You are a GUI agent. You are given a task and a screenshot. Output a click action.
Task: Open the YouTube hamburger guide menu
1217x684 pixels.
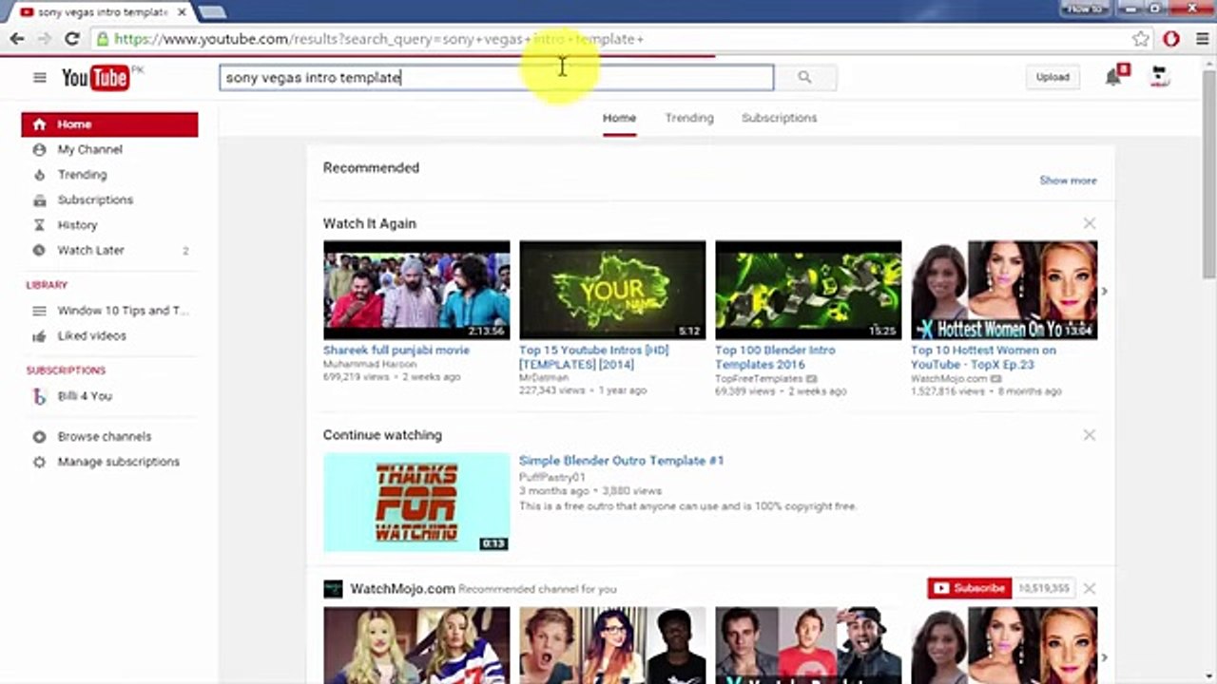pyautogui.click(x=39, y=77)
